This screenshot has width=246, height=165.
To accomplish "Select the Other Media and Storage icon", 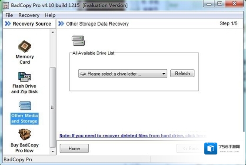I will point(25,106).
